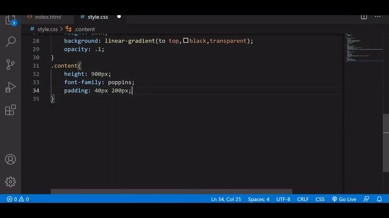The width and height of the screenshot is (389, 218).
Task: Click line number 31 in gutter
Action: [x=36, y=66]
